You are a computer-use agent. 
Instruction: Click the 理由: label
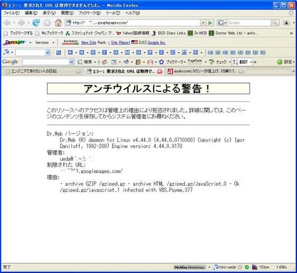tap(53, 177)
